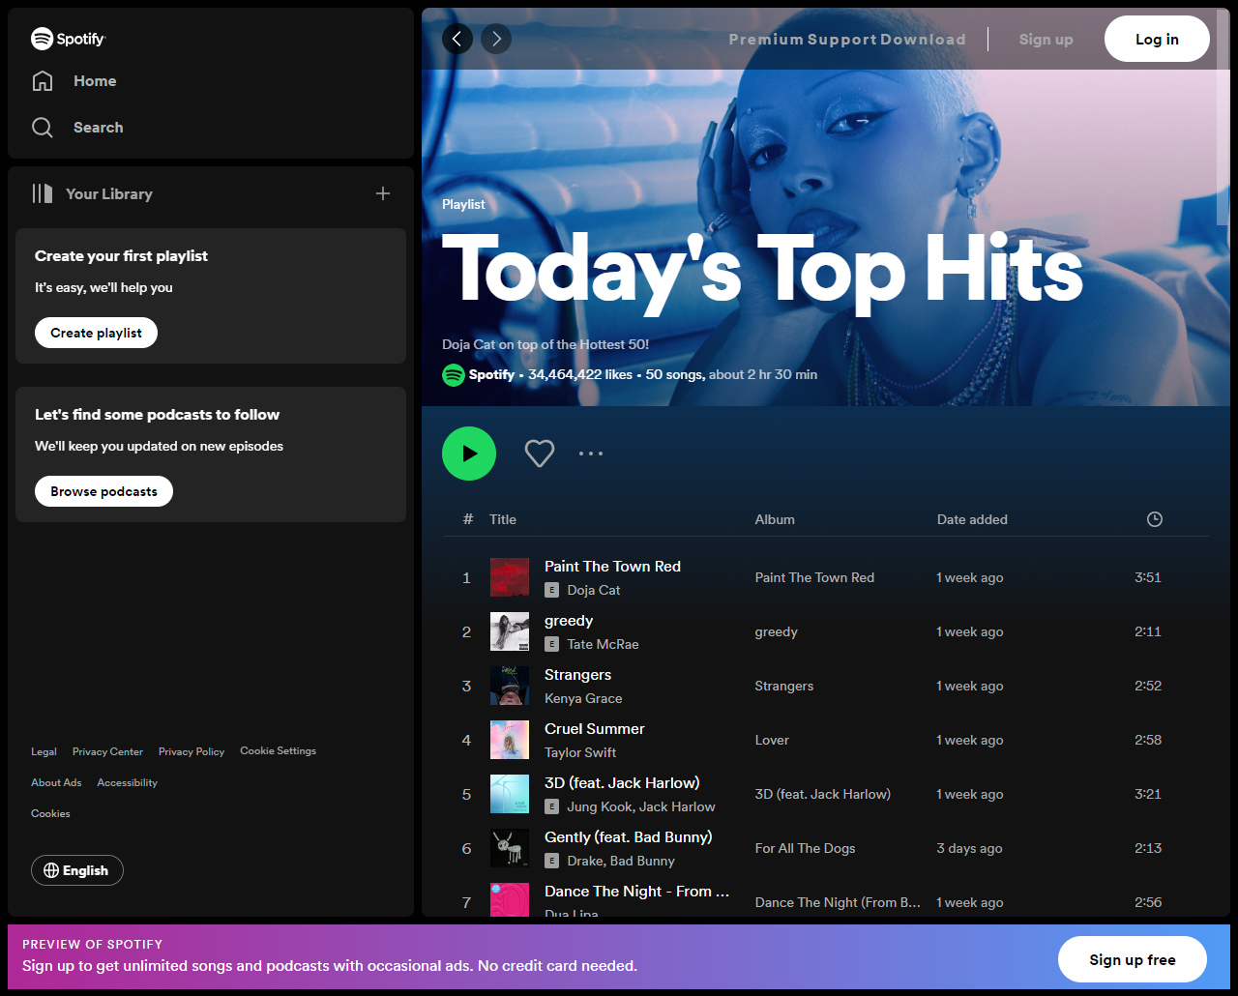Open the English language selector
1238x996 pixels.
pos(77,870)
